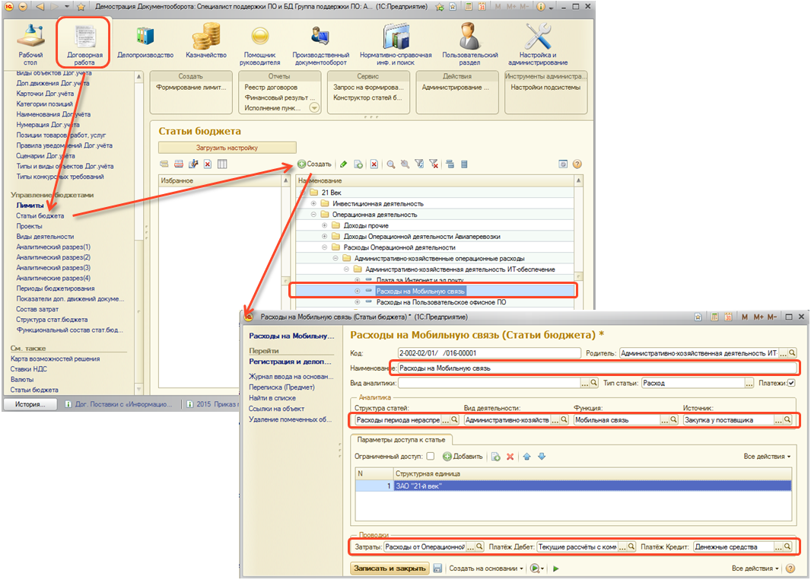Viewport: 811px width, 580px height.
Task: Click the Загрузить настройку button
Action: 227,148
